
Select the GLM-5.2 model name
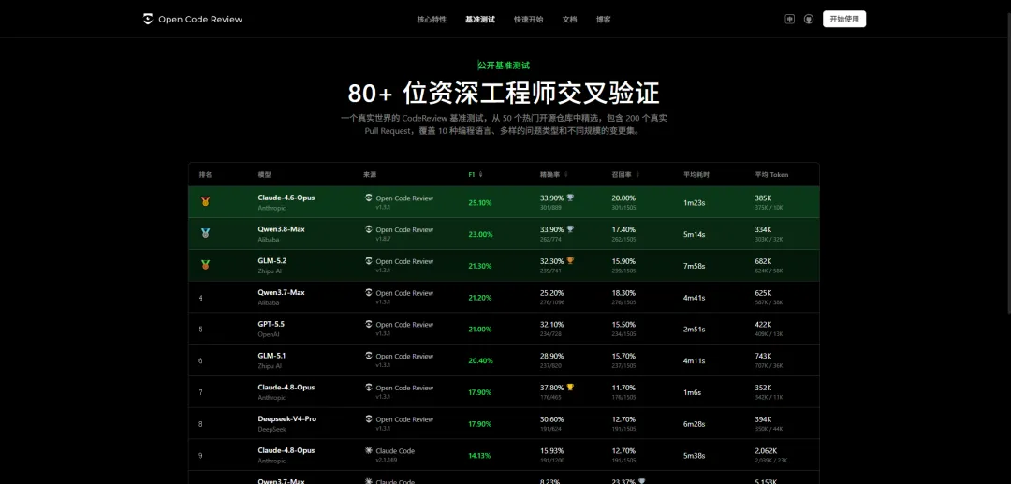coord(272,261)
